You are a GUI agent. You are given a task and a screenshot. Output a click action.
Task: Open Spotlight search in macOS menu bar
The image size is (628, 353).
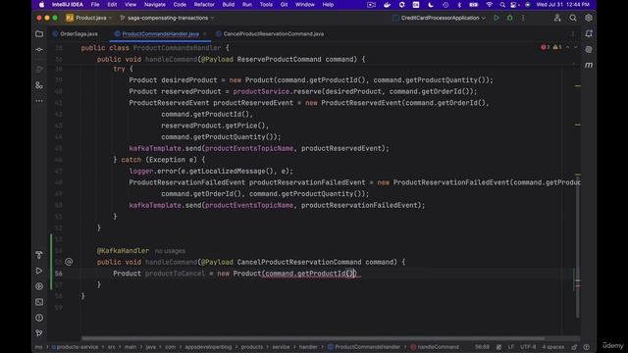(x=502, y=5)
